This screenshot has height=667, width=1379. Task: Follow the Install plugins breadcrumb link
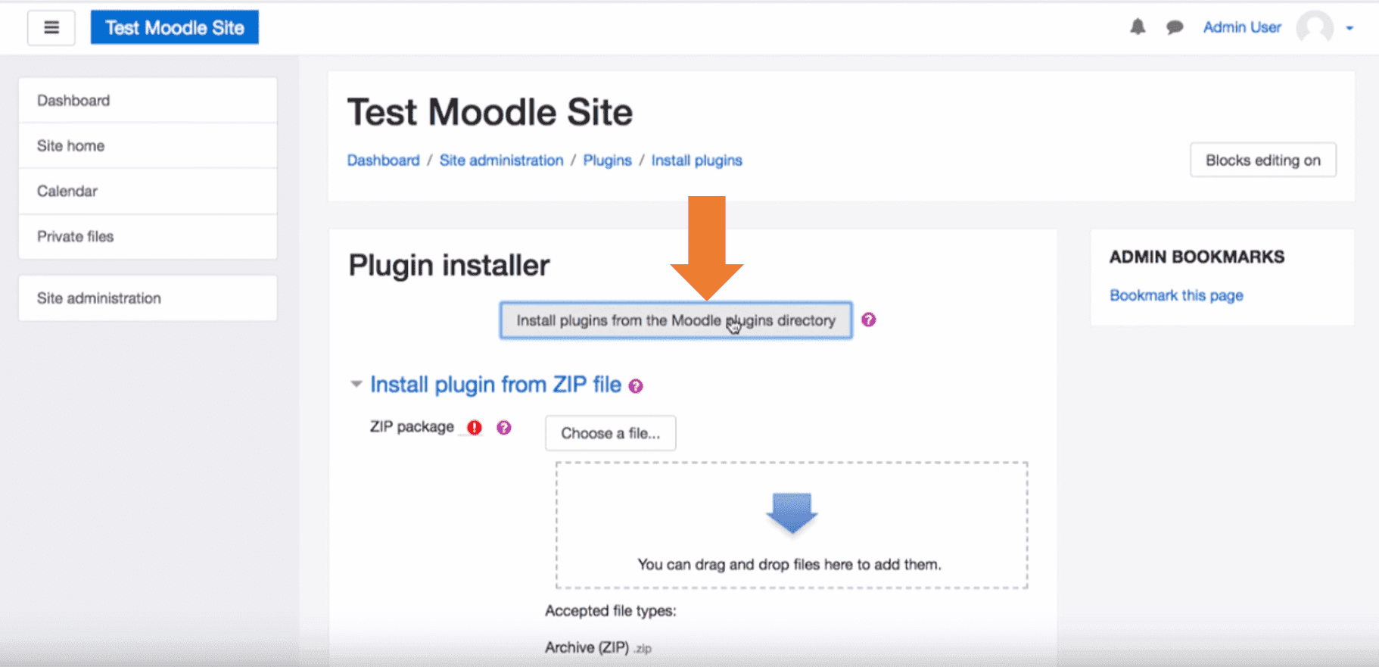pos(696,161)
